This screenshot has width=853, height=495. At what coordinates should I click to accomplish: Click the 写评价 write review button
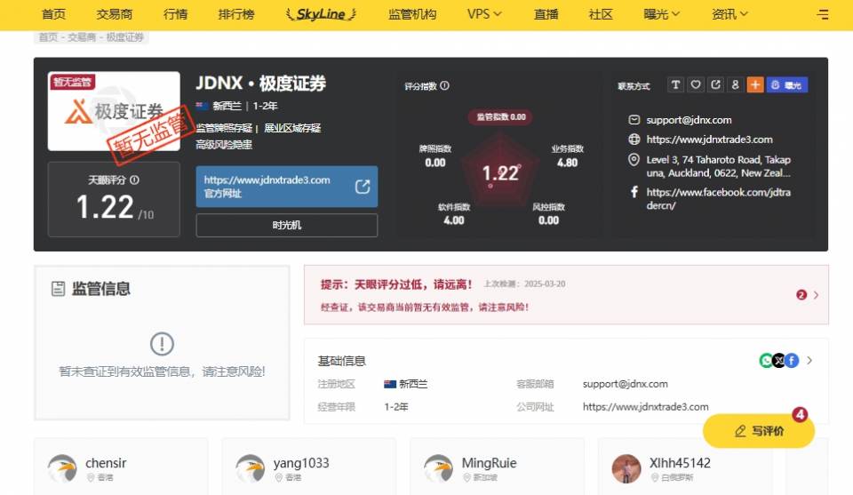click(759, 431)
